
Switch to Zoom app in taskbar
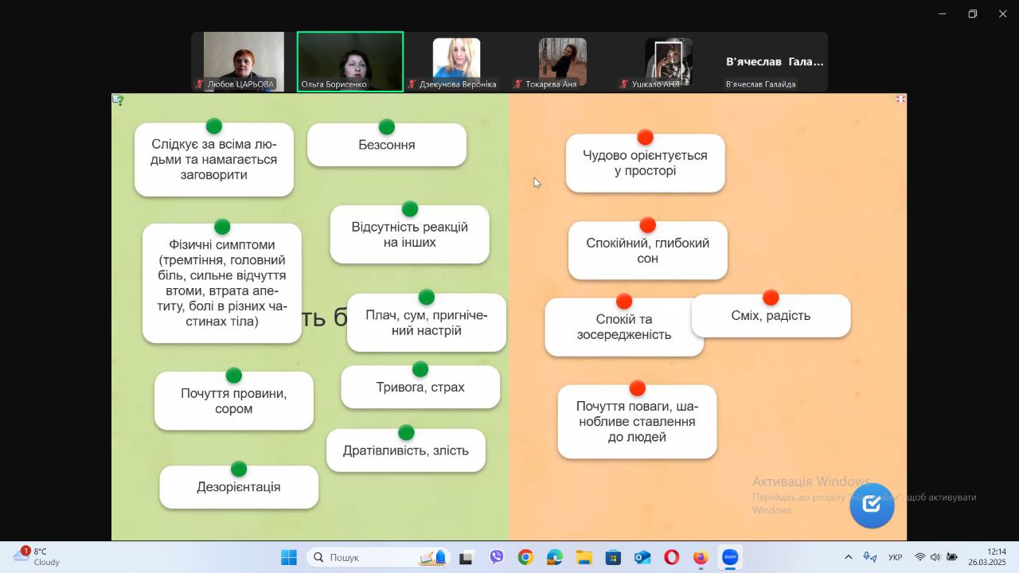[730, 557]
